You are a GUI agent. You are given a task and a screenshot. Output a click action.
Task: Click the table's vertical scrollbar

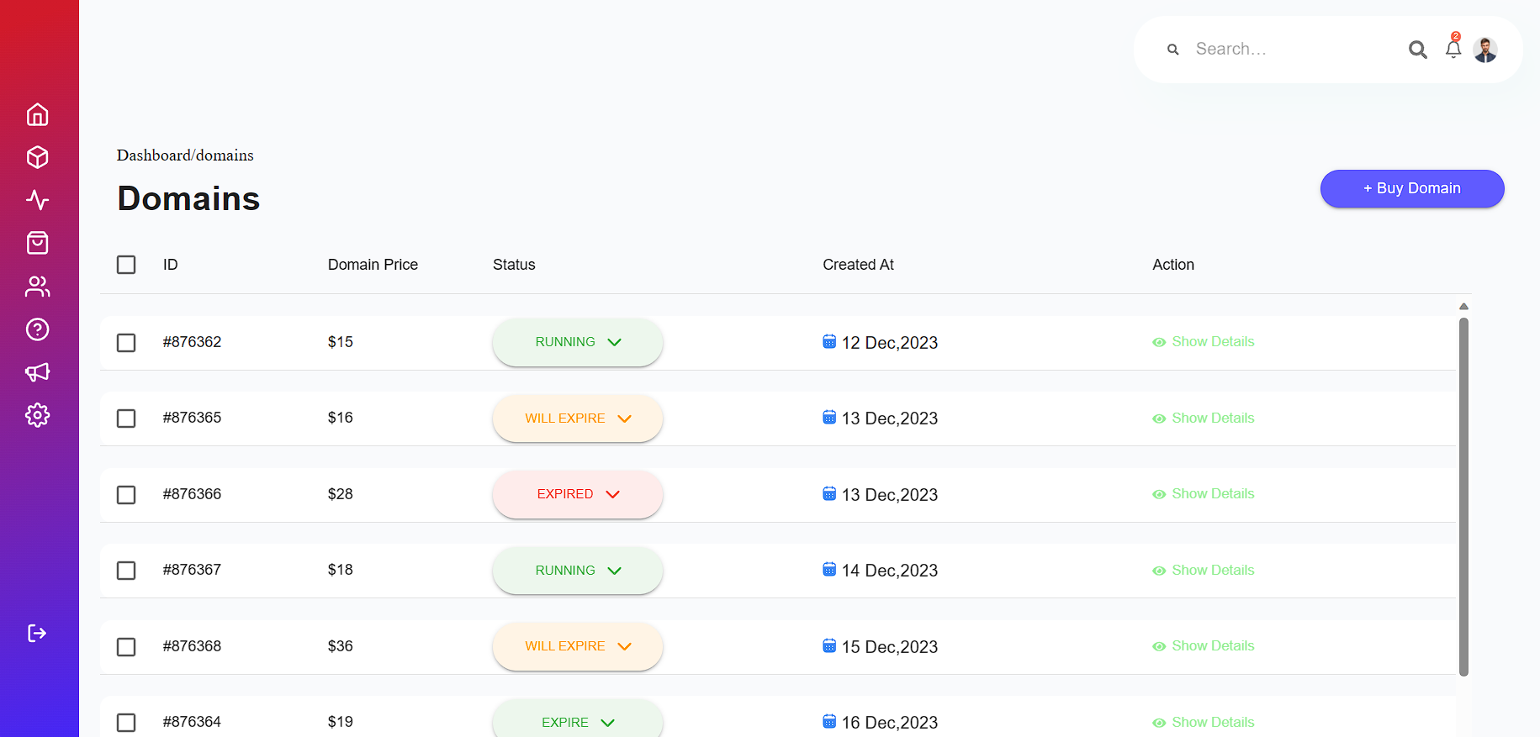pyautogui.click(x=1463, y=496)
